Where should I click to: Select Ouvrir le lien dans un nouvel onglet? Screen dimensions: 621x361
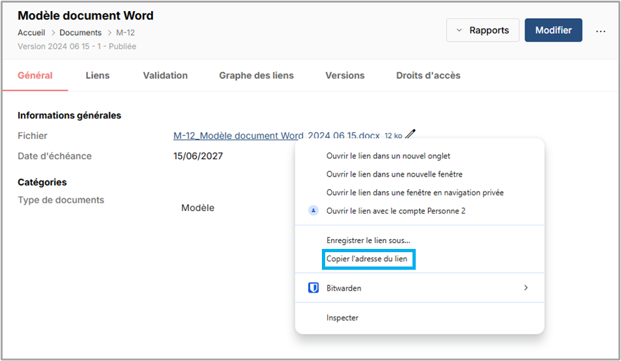pos(388,156)
